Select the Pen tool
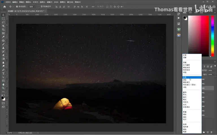 coord(3,70)
